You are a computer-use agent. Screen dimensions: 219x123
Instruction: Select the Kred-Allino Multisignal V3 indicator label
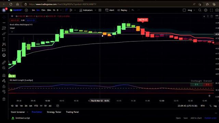click(21, 25)
